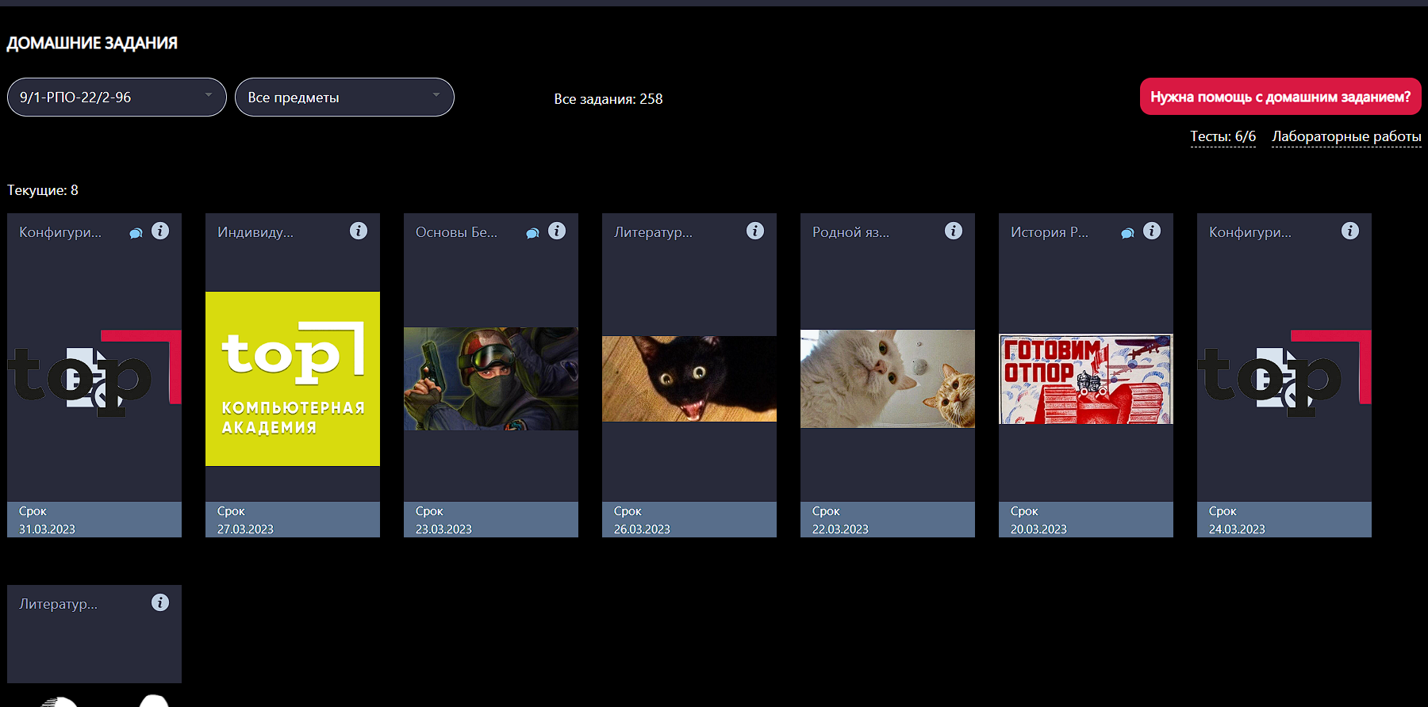The image size is (1428, 707).
Task: Click the Домашние задания heading
Action: click(92, 43)
